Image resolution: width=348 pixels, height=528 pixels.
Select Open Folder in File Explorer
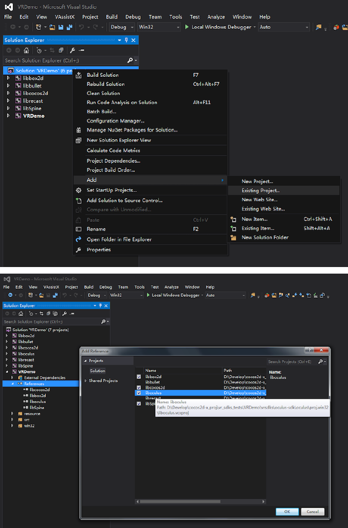[150, 239]
